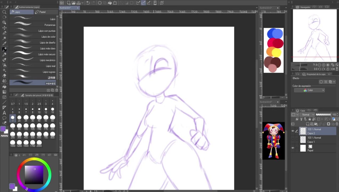The width and height of the screenshot is (339, 192).
Task: Show the Capa 1 layer visibility box
Action: (293, 139)
